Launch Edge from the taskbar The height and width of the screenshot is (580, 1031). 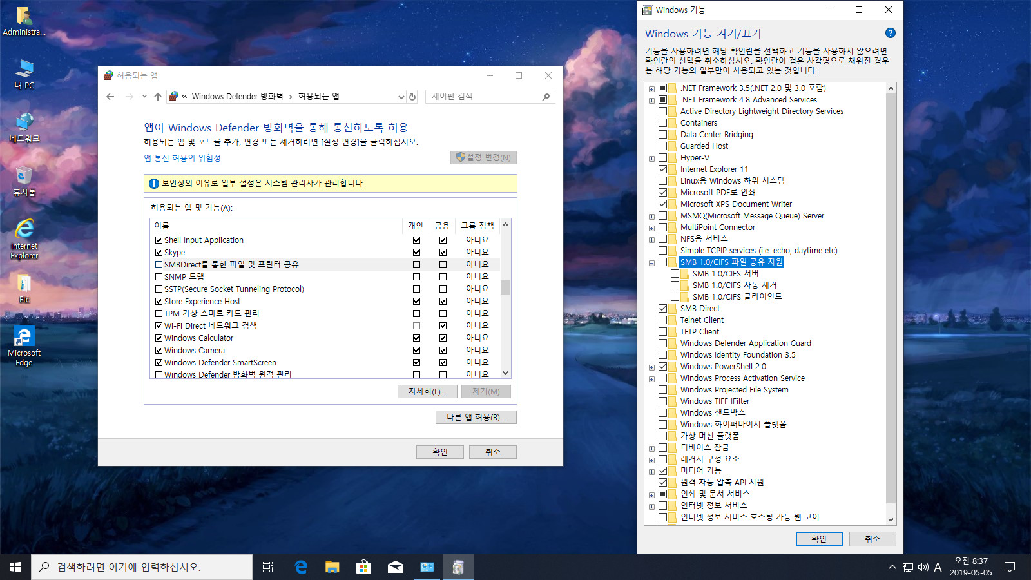(x=301, y=567)
